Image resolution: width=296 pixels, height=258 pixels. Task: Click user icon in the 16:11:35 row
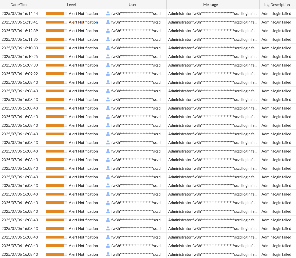108,39
